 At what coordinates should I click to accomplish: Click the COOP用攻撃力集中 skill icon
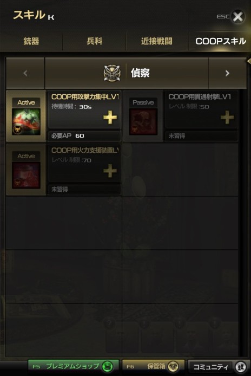[26, 122]
